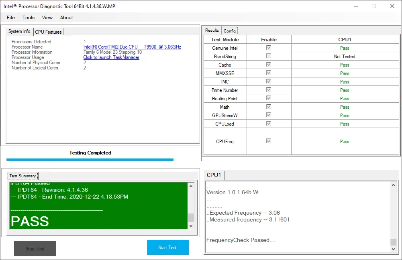
Task: Open the About menu
Action: [66, 17]
